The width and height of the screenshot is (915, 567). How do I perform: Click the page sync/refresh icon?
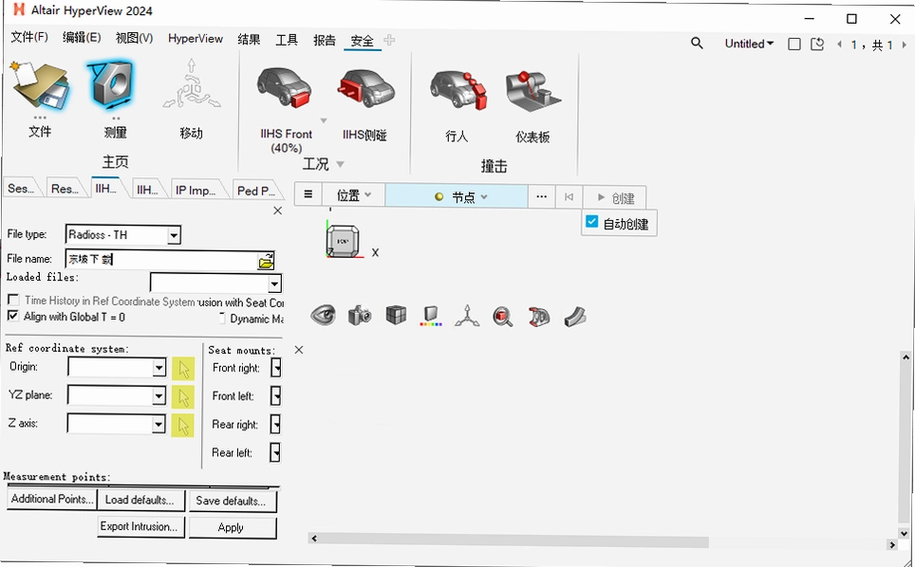(x=817, y=45)
